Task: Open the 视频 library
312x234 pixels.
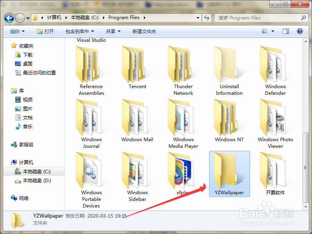Action: pos(24,99)
